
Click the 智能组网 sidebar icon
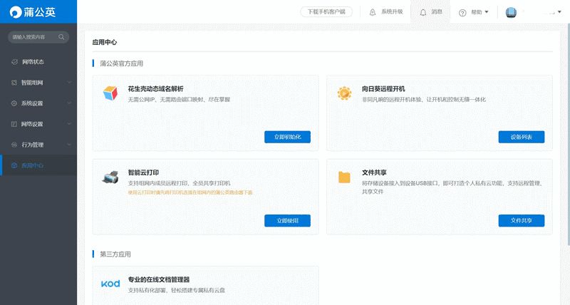(x=14, y=83)
